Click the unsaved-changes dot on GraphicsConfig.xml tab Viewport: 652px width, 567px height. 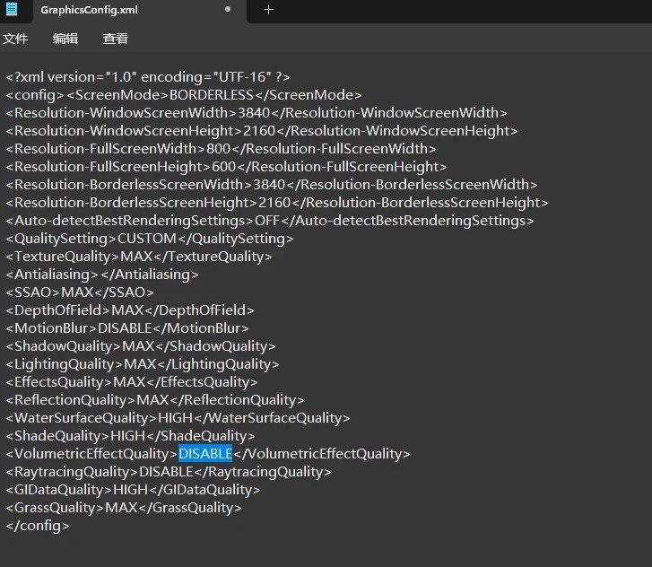click(228, 10)
